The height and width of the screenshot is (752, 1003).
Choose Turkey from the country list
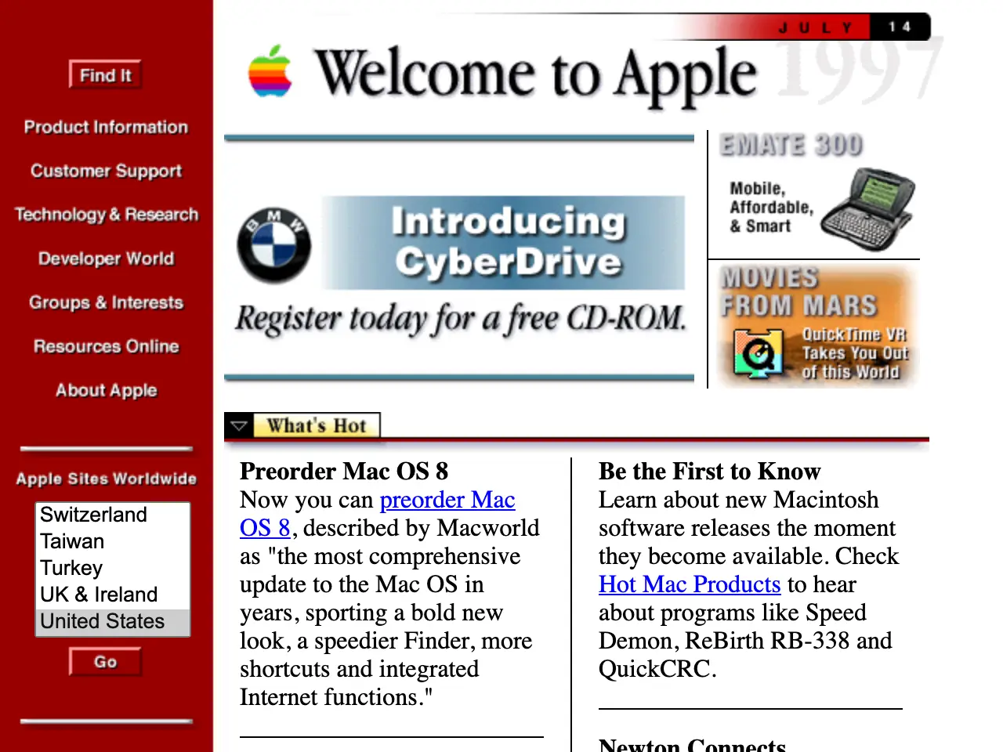pos(113,568)
